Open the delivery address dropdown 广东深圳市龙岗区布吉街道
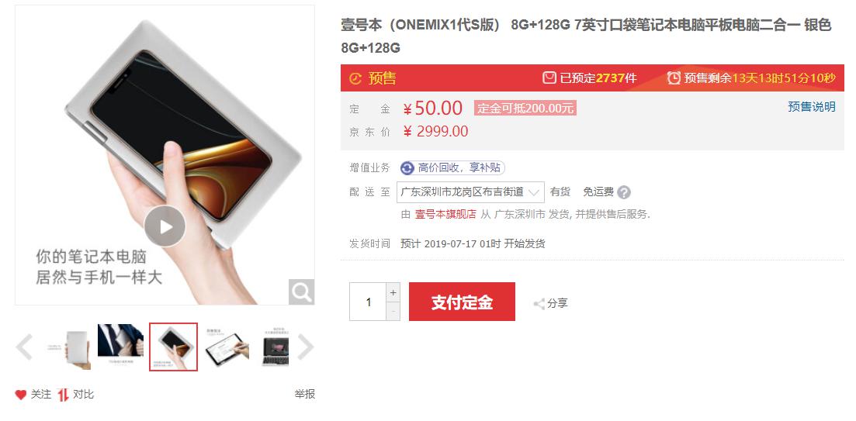Screen dimensions: 856x421 click(x=470, y=192)
